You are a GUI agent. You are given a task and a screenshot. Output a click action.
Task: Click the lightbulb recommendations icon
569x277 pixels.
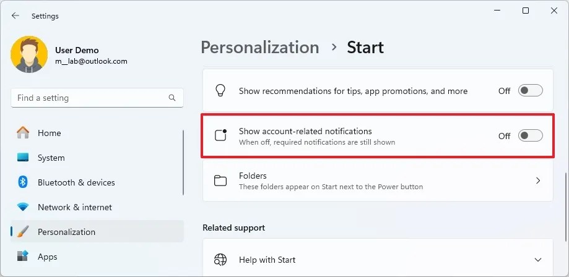tap(220, 91)
